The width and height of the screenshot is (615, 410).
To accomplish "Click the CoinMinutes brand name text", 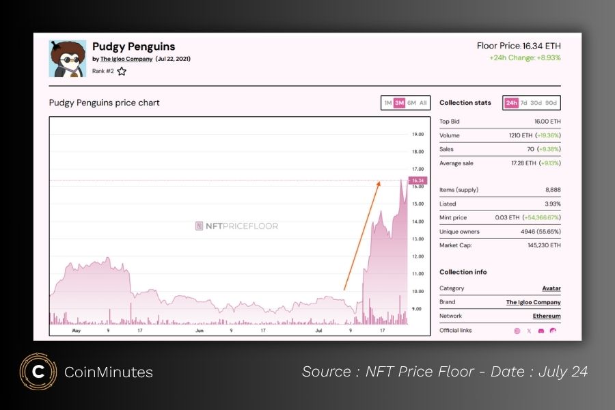I will click(x=109, y=372).
